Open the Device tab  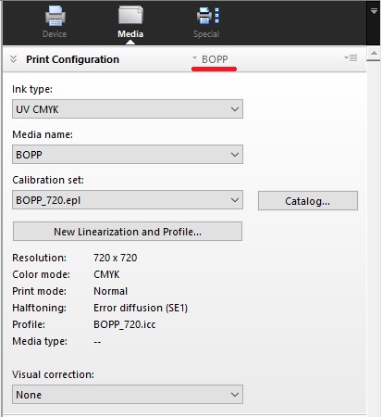(x=55, y=22)
